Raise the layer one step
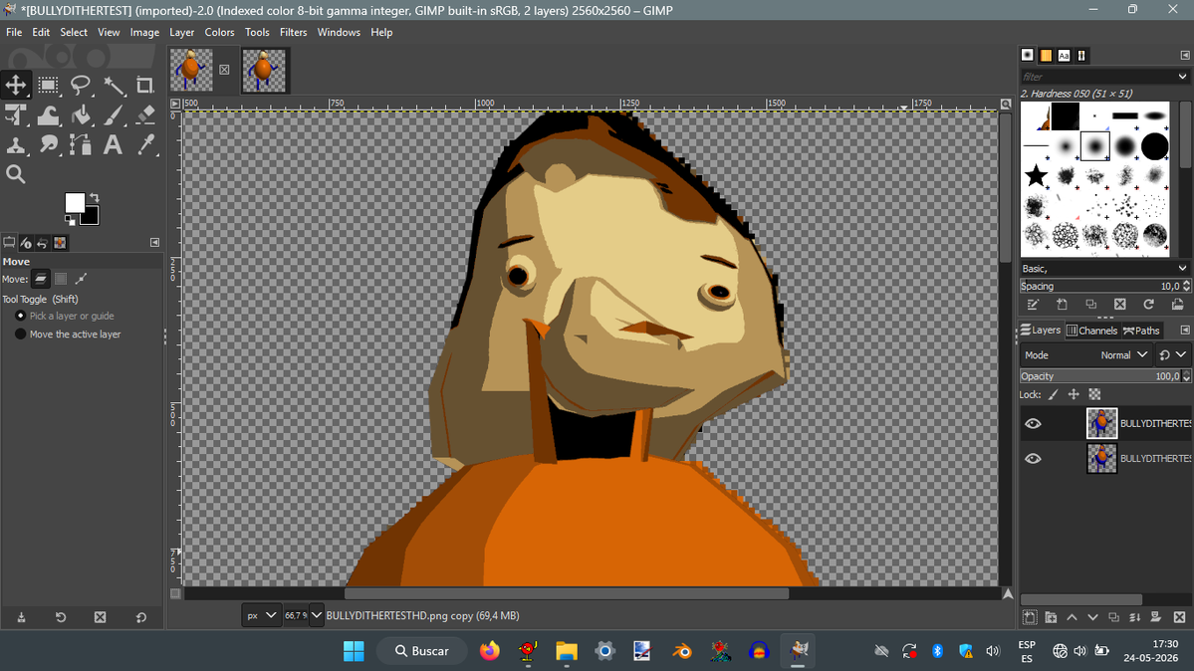 [x=1073, y=617]
